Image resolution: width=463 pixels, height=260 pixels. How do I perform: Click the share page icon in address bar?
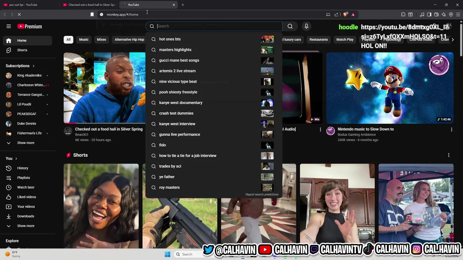click(x=336, y=14)
